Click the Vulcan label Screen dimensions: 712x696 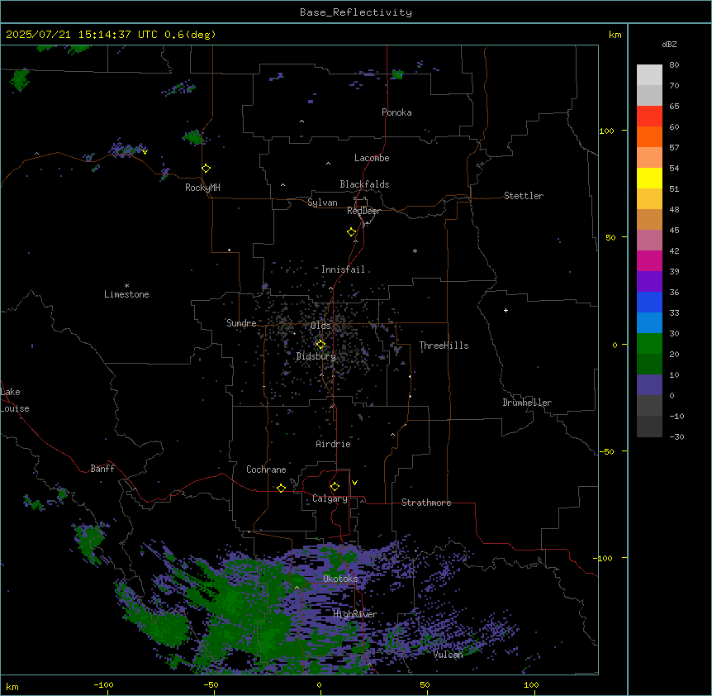(448, 655)
